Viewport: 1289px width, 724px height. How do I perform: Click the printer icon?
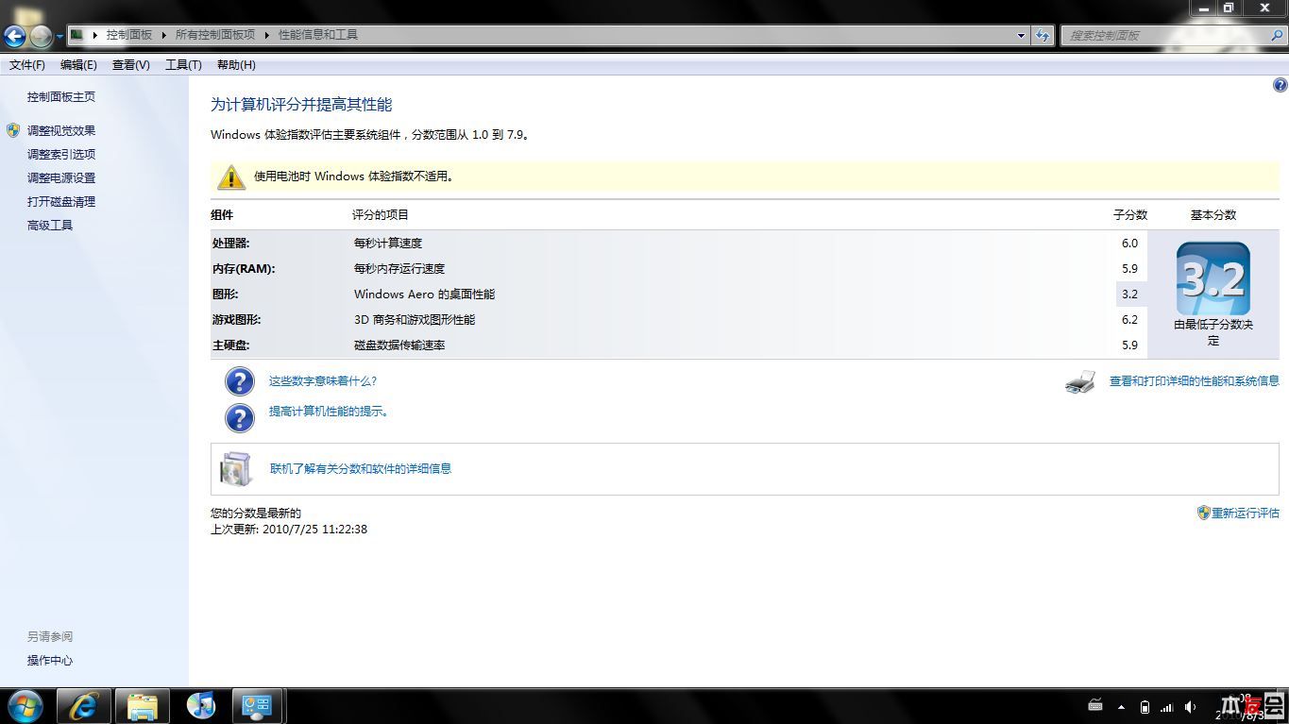pyautogui.click(x=1080, y=382)
